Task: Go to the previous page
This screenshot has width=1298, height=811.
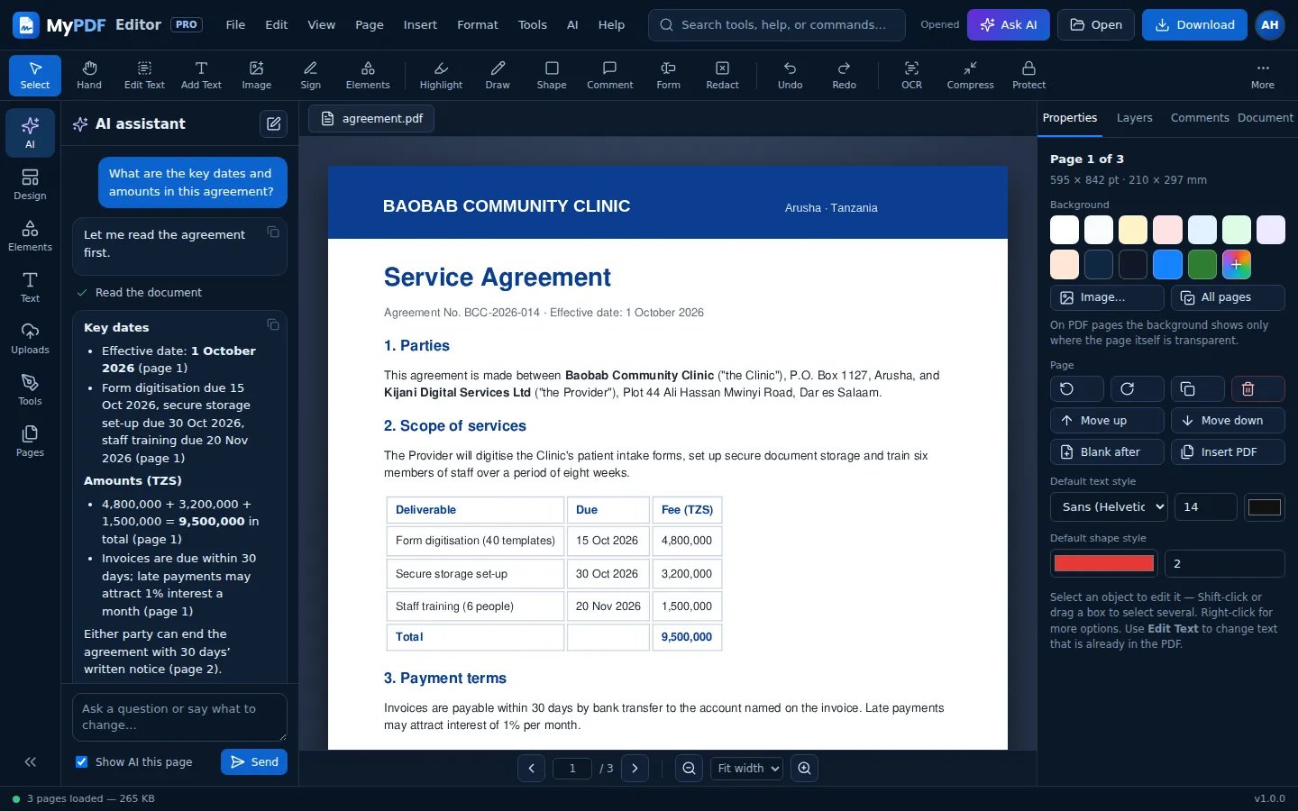Action: pos(531,769)
